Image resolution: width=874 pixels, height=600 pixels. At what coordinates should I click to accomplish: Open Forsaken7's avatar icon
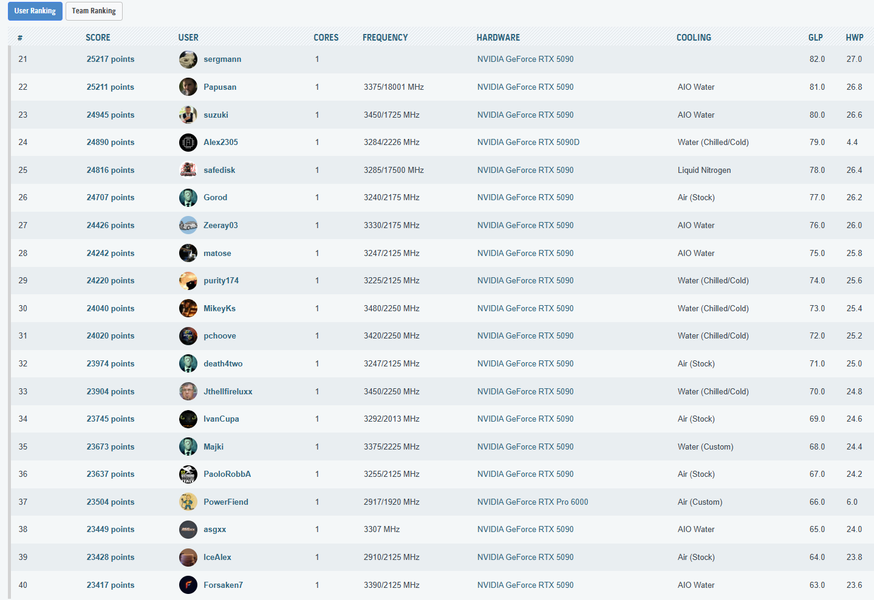point(188,585)
